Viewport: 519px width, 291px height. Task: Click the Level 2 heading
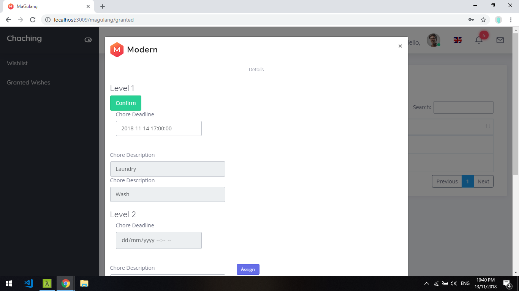pyautogui.click(x=123, y=214)
